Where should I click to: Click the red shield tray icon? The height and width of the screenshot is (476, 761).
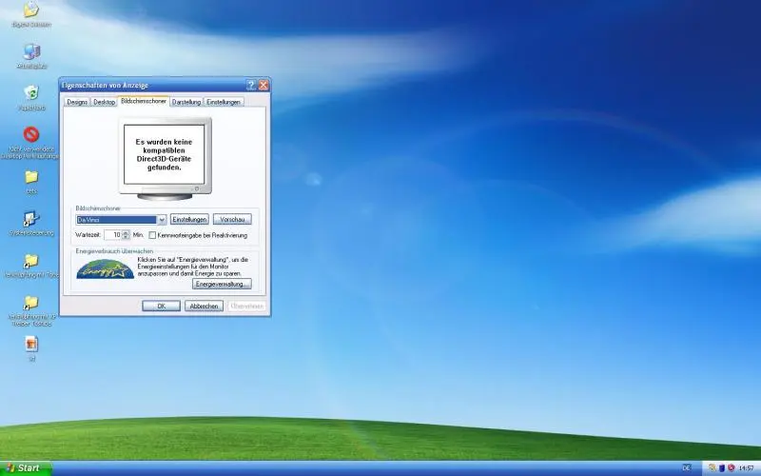(x=730, y=467)
